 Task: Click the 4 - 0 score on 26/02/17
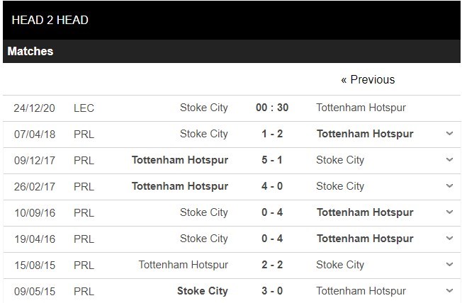(271, 186)
